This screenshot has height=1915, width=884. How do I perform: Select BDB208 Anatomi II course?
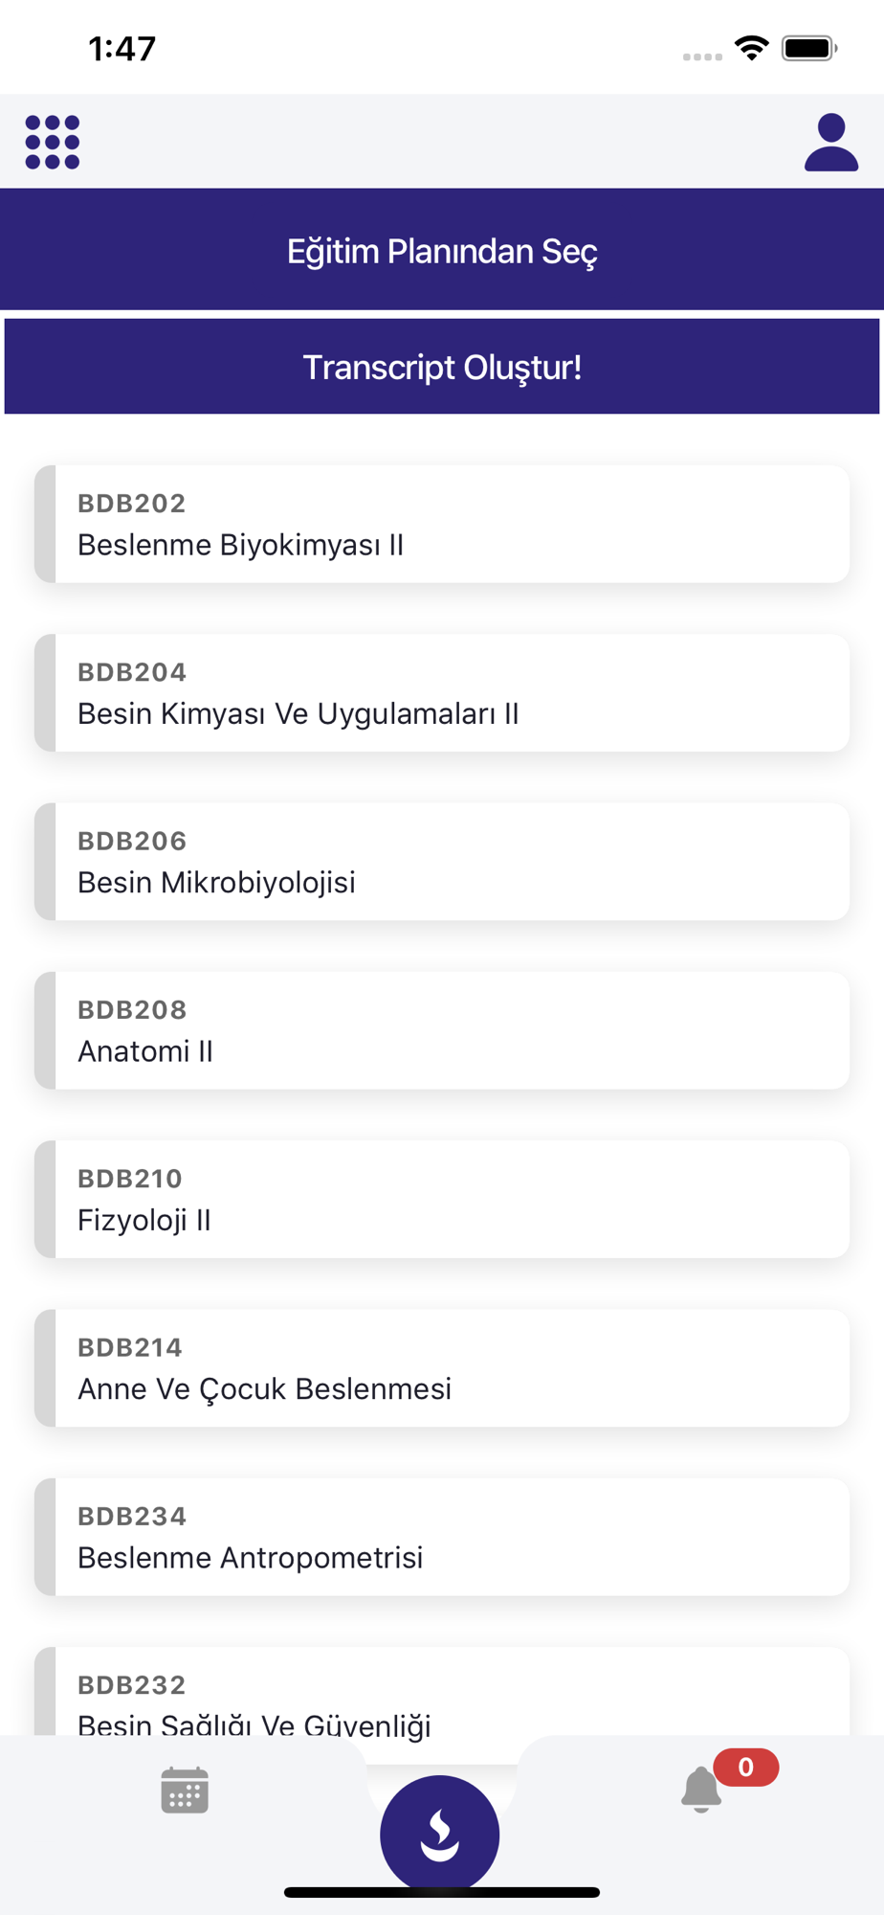point(442,1030)
